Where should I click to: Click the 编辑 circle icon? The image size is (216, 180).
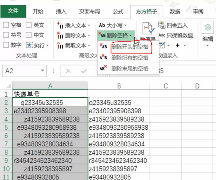point(208,27)
